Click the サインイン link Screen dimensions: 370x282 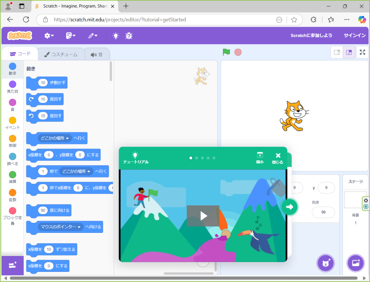tap(355, 35)
